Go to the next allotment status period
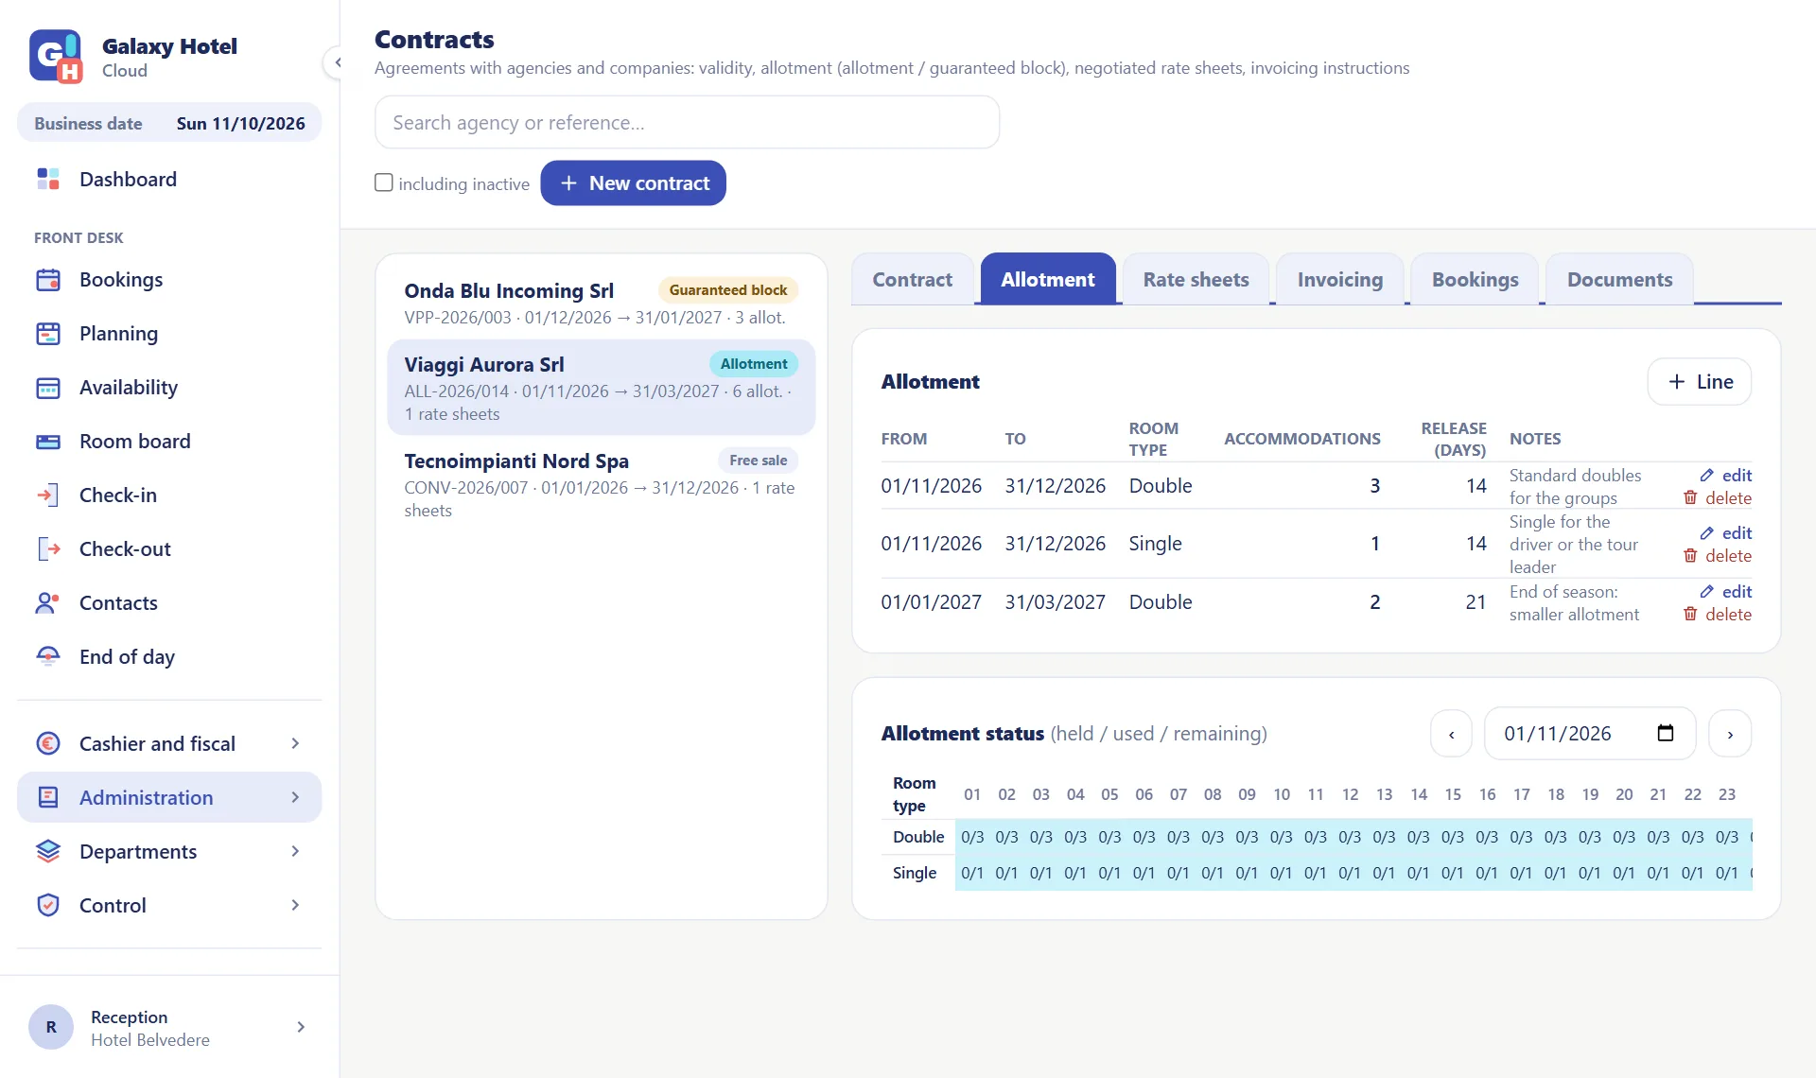1816x1078 pixels. click(1730, 734)
